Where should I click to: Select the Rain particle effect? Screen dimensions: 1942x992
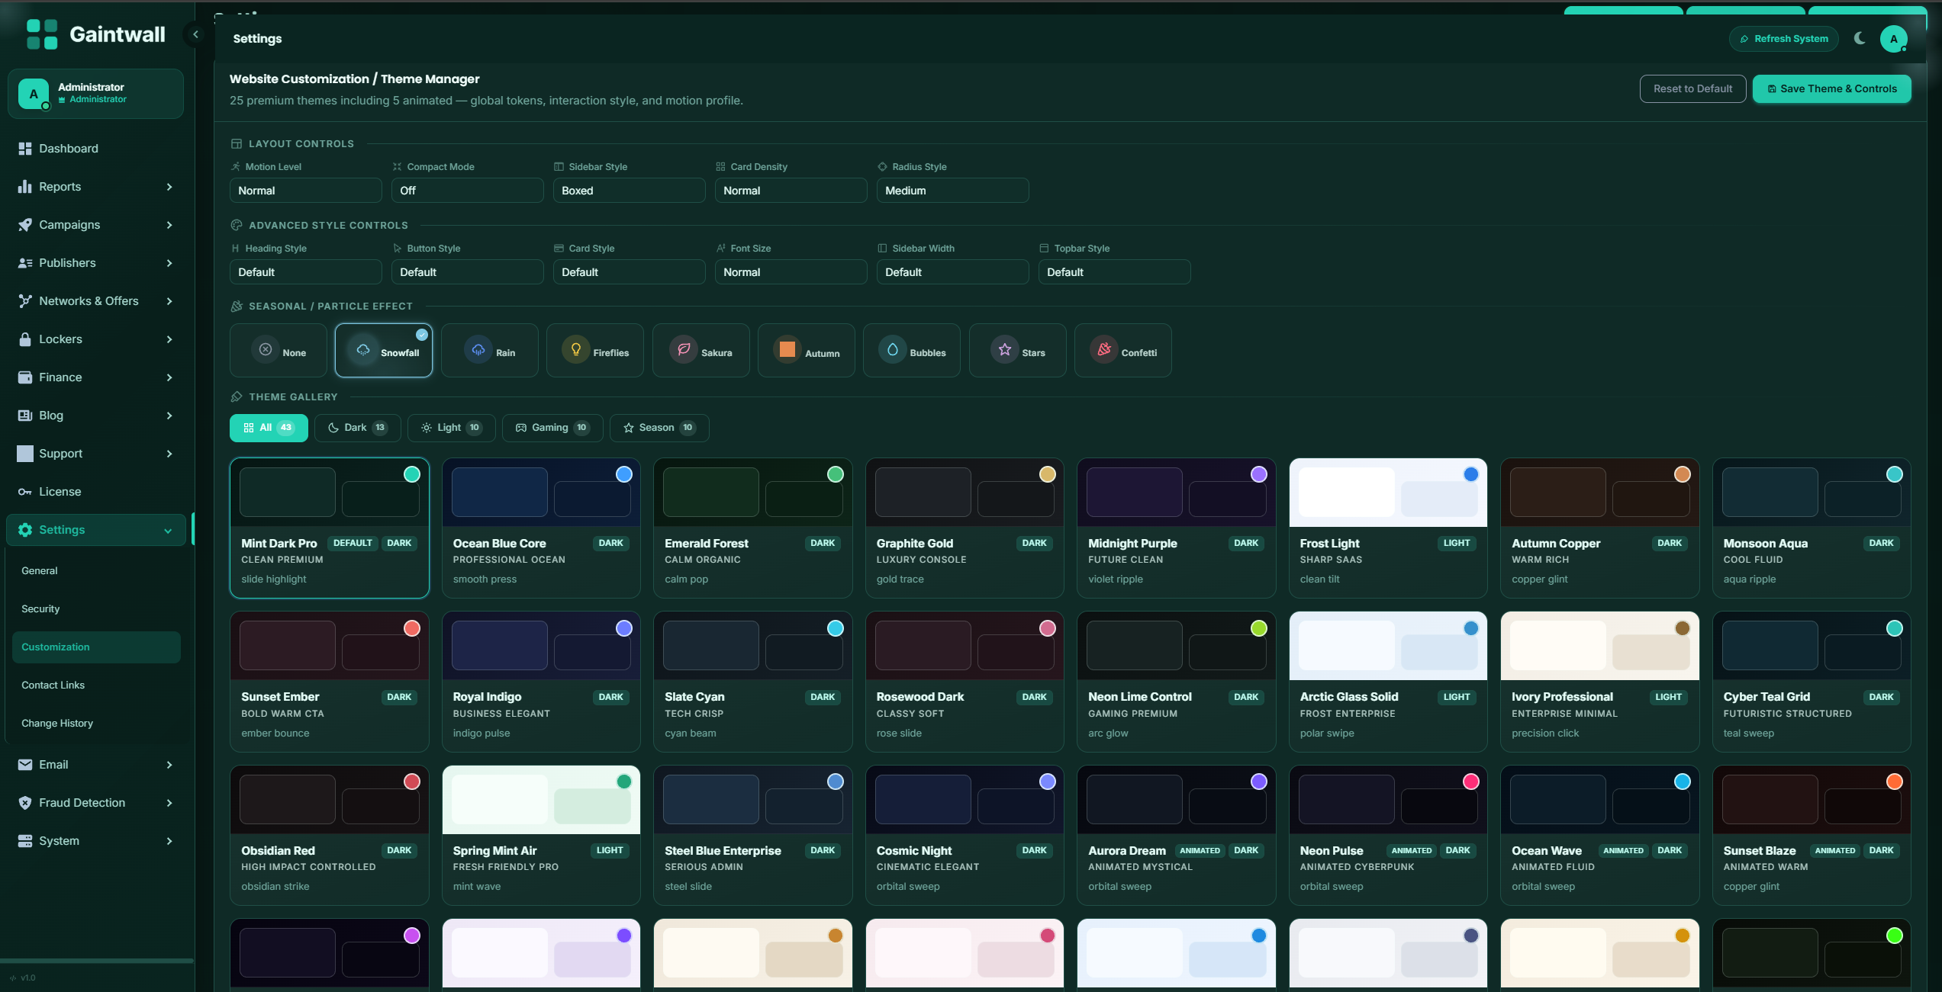[489, 351]
